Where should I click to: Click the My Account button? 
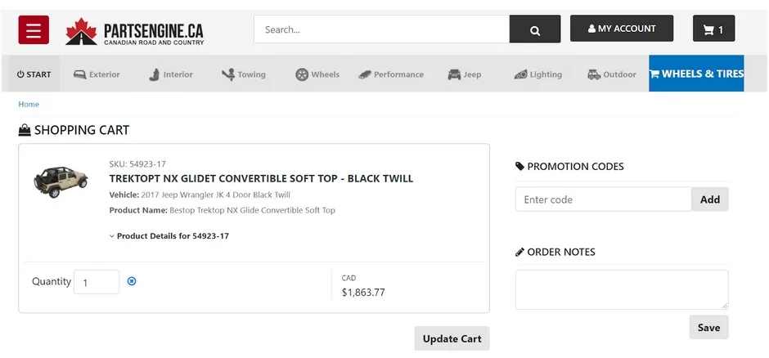[622, 29]
